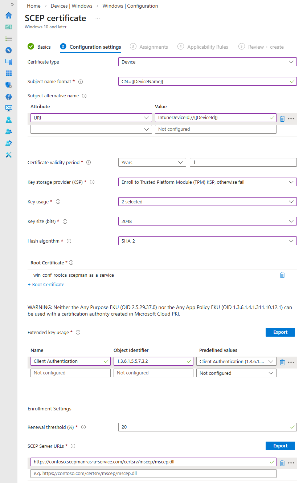Open Troubleshooting tools icon in sidebar
The width and height of the screenshot is (307, 483).
pos(9,155)
